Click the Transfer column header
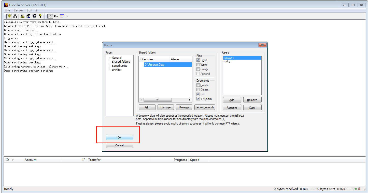This screenshot has height=193, width=368. coord(118,160)
